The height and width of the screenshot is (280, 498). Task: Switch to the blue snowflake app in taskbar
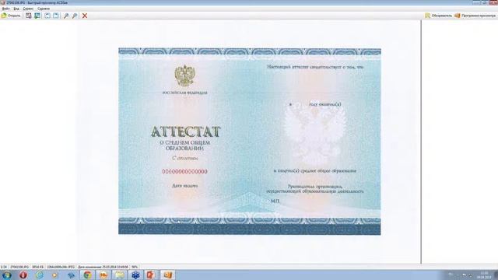135,275
